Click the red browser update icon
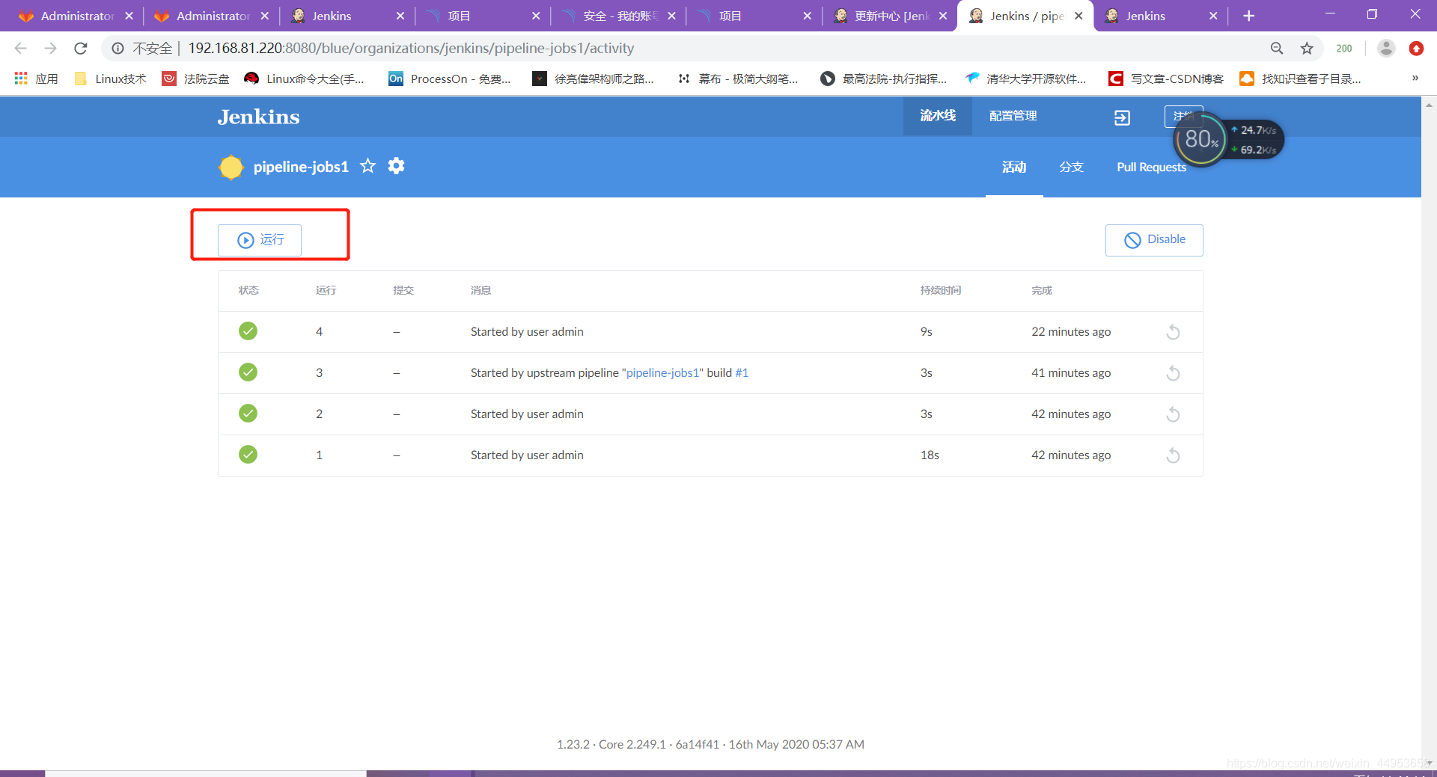The image size is (1437, 777). [x=1416, y=49]
